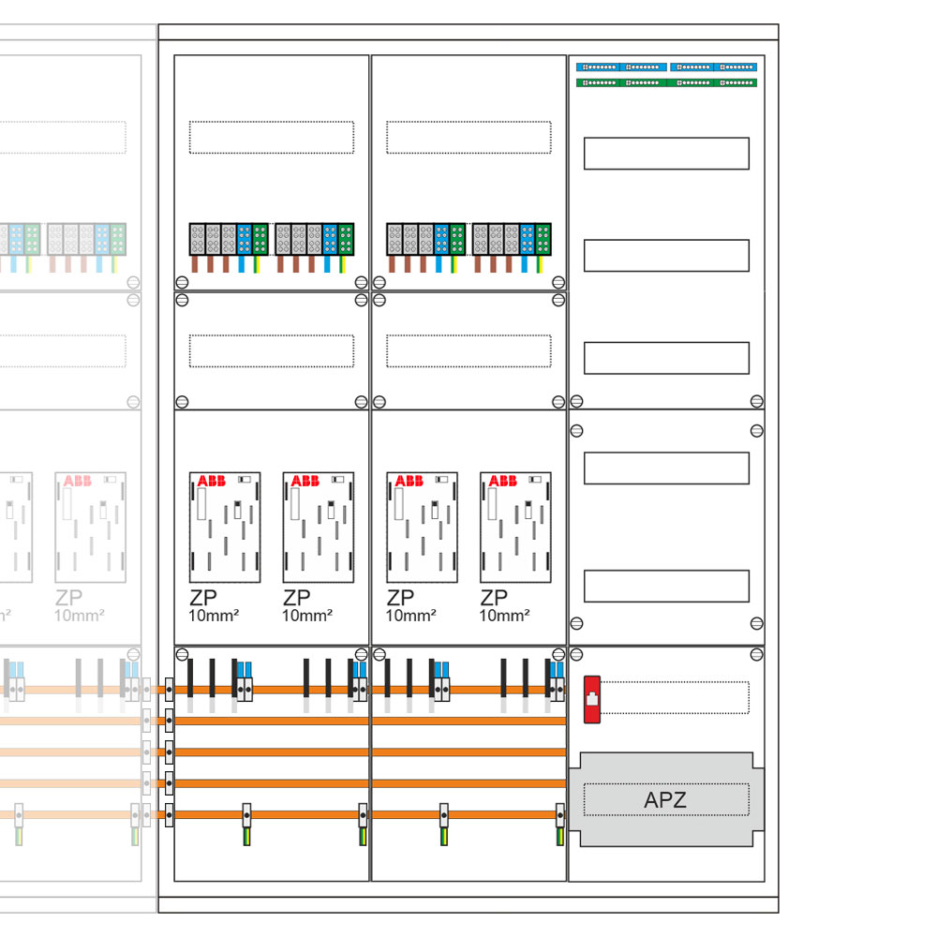Click the leftmost ABB meter mounting plate
This screenshot has width=937, height=937.
(225, 527)
